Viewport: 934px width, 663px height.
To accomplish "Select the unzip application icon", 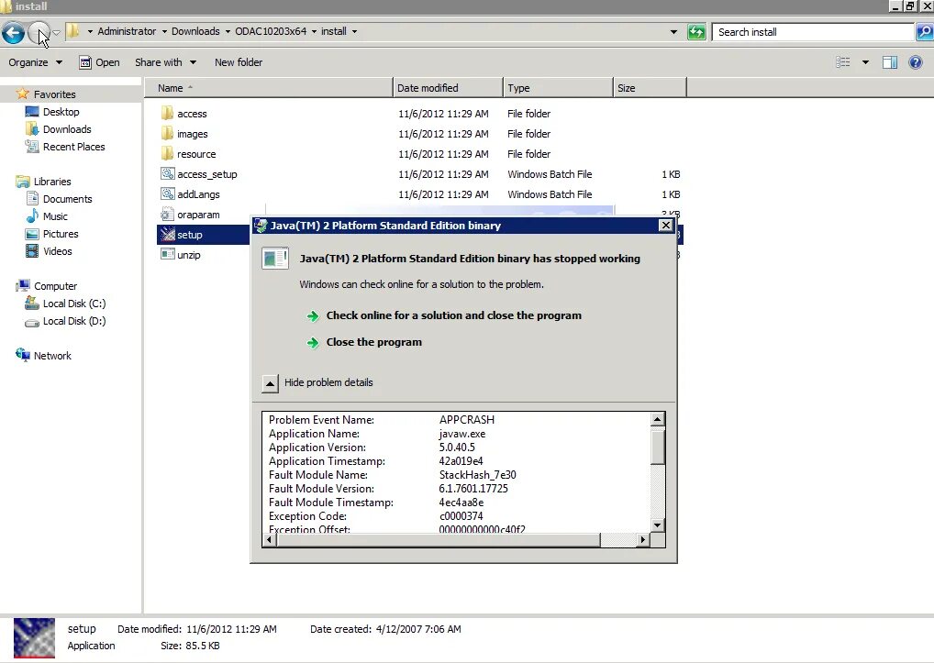I will pos(167,254).
